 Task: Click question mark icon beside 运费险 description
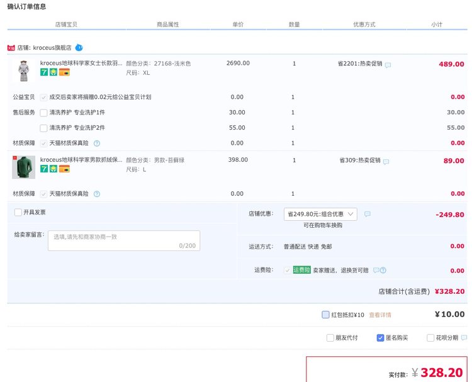[383, 271]
